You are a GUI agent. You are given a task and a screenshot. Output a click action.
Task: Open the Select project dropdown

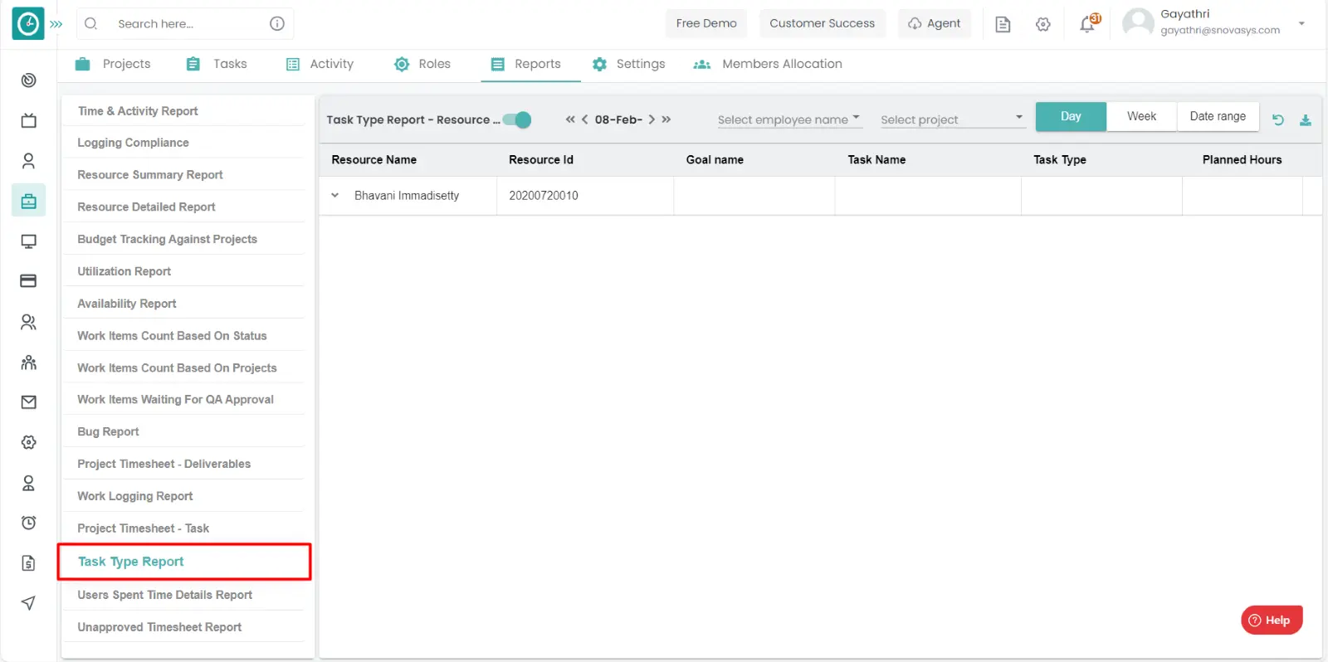tap(951, 119)
